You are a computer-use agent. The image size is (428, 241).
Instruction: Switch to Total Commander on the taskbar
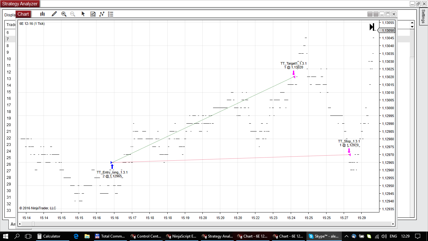[110, 236]
